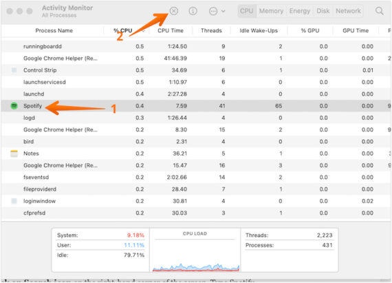Click the Idle 79.71% value
Viewport: 392px width, 283px height.
click(x=134, y=255)
